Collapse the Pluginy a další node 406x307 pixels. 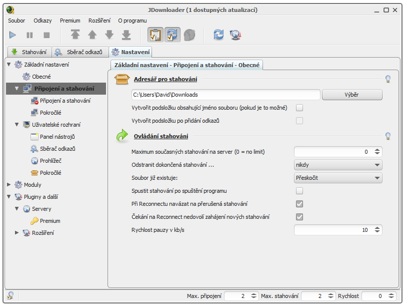(9, 196)
